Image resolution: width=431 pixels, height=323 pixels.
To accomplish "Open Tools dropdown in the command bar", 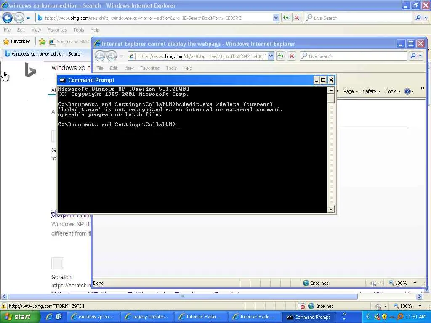I will (x=393, y=91).
